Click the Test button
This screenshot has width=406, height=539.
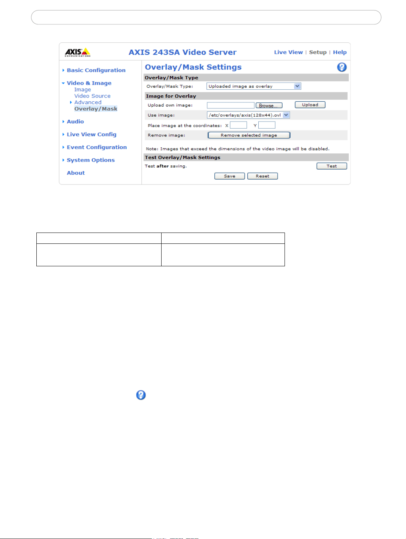tap(332, 166)
